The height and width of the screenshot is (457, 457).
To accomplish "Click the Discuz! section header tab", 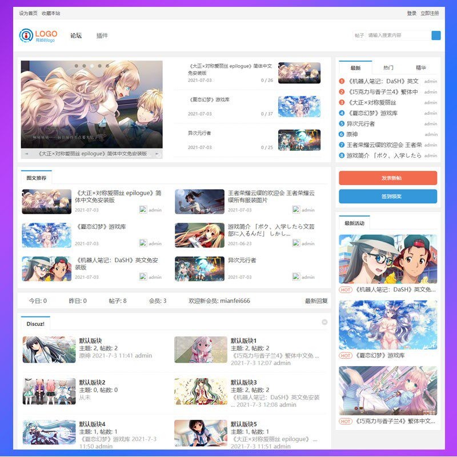I will (x=35, y=323).
